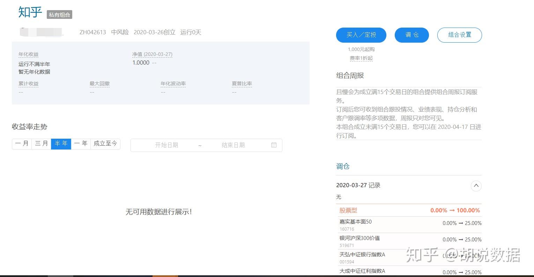
Task: Click fund code 519671
Action: (347, 246)
